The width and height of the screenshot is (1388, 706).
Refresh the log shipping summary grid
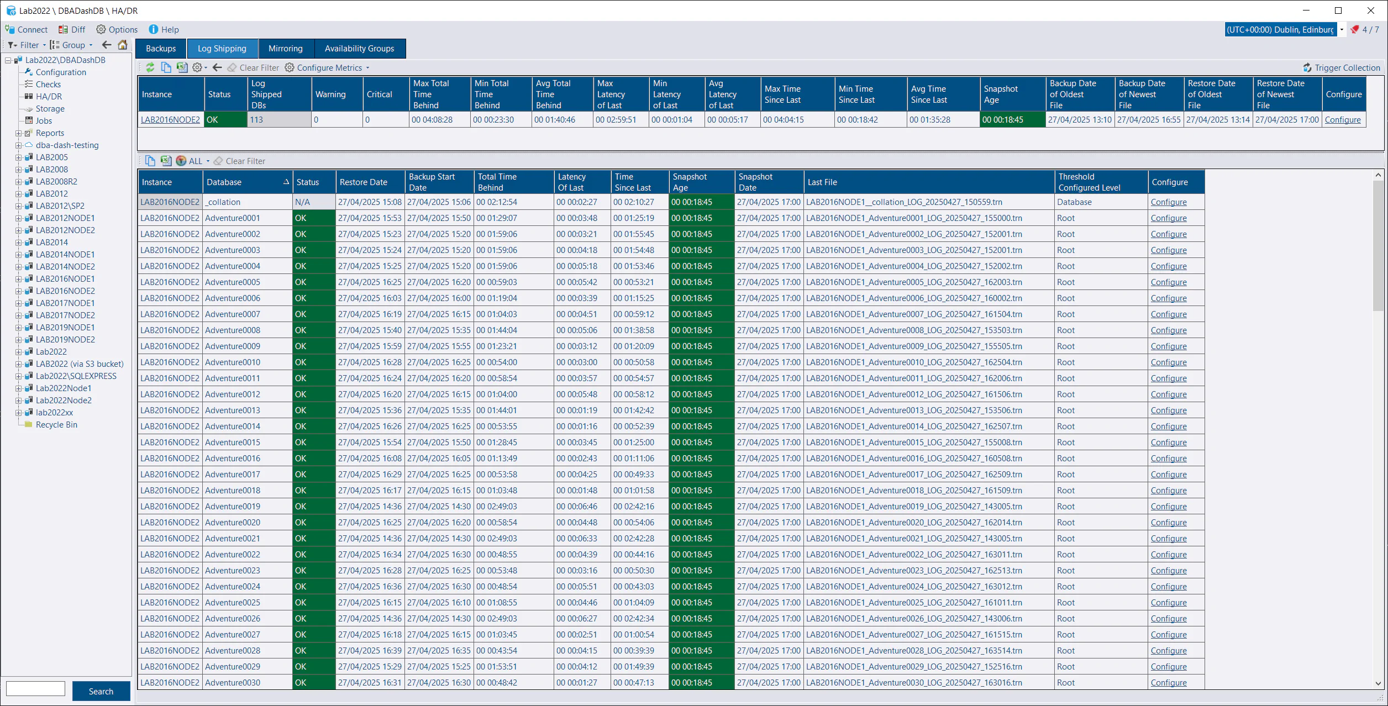[150, 67]
